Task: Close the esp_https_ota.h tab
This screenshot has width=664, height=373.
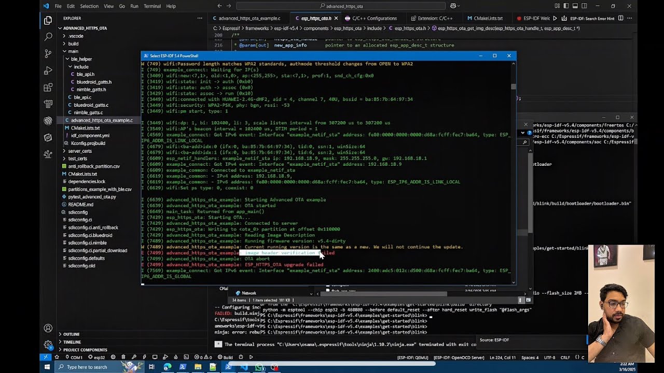Action: (x=336, y=18)
